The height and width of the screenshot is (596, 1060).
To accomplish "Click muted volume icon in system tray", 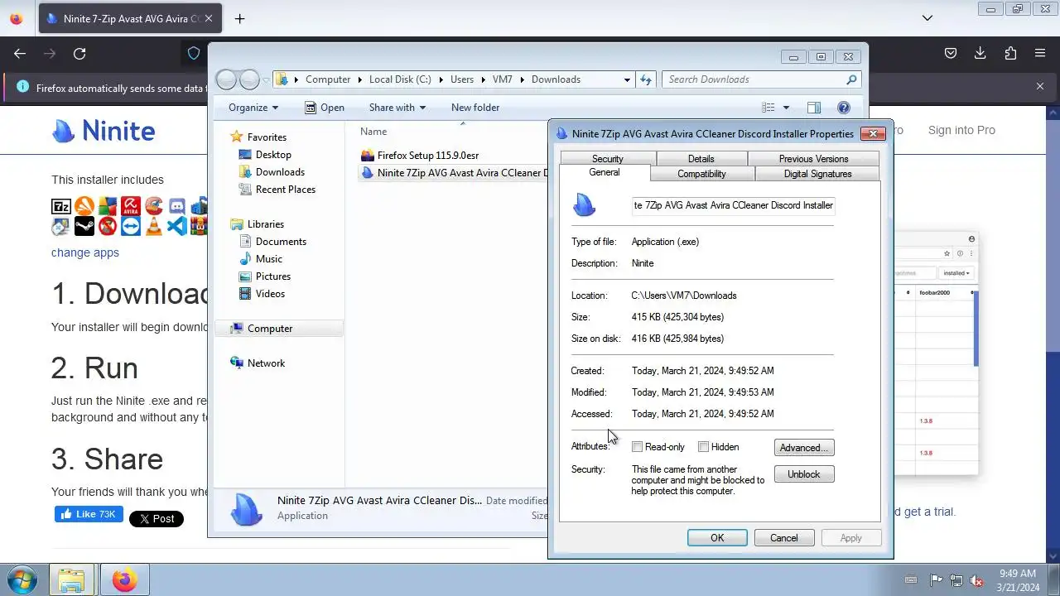I will point(976,580).
